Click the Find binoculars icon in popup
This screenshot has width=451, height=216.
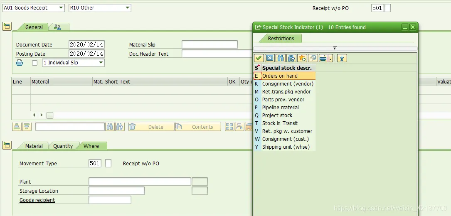[281, 58]
